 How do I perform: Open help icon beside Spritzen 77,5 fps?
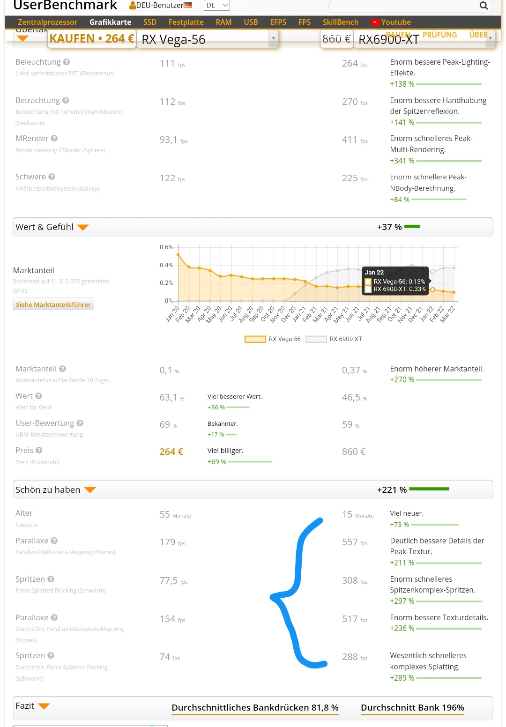51,579
